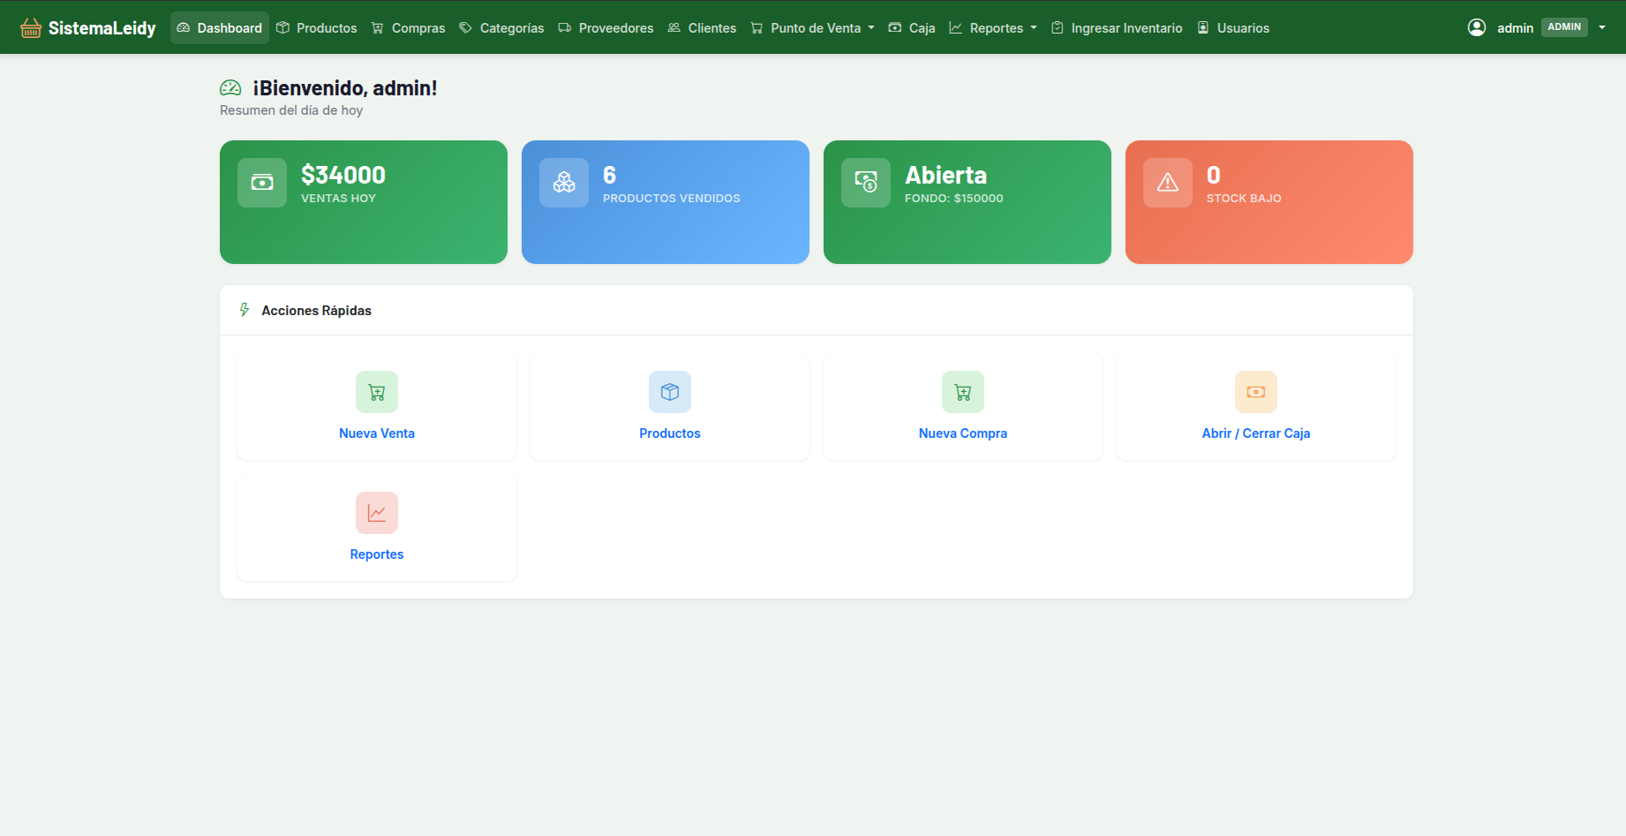Click the Usuarios badge icon in navbar
The width and height of the screenshot is (1626, 836).
pyautogui.click(x=1203, y=28)
